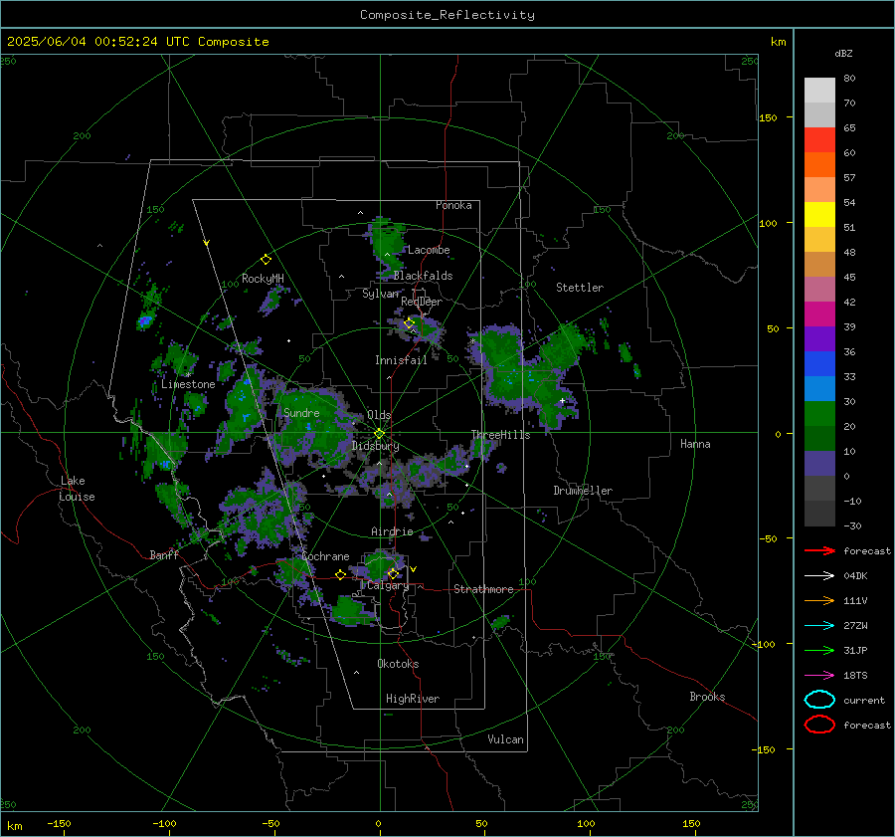Click the 'Cochrane' map label

click(x=325, y=556)
